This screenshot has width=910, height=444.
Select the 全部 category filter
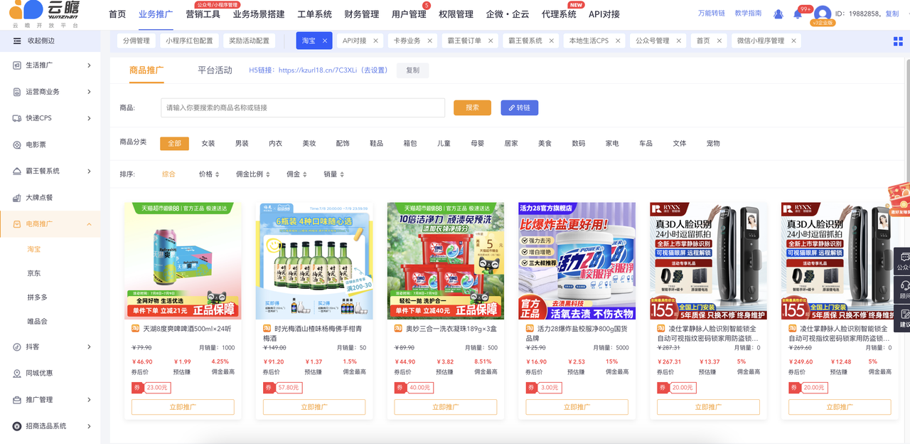click(174, 143)
